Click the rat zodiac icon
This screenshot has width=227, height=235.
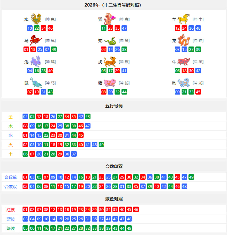tap(36, 83)
